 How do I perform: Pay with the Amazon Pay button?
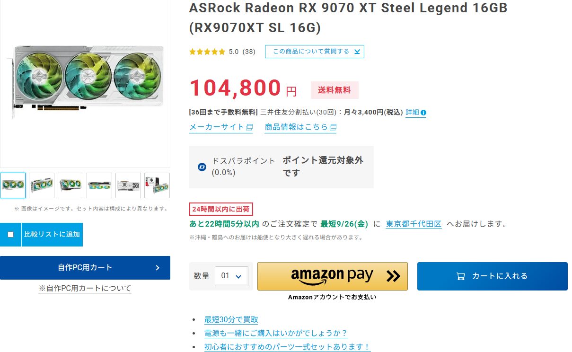pyautogui.click(x=332, y=276)
